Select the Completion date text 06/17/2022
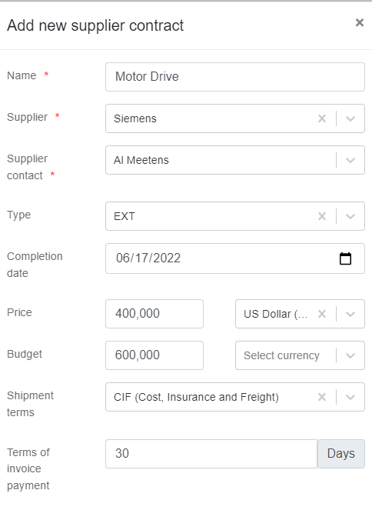 point(148,258)
